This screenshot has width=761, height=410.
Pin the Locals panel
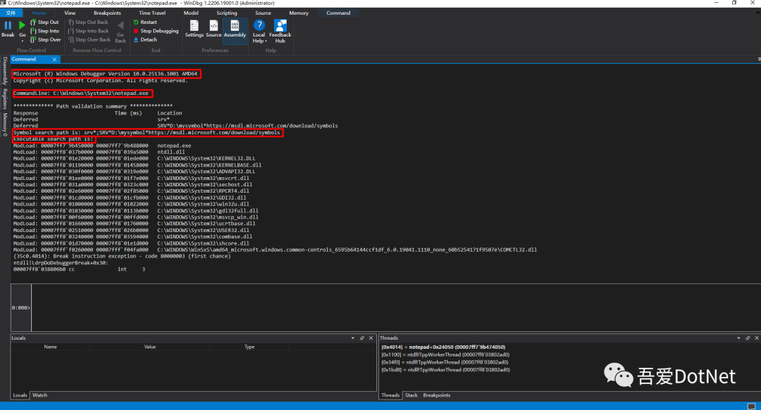(x=362, y=338)
